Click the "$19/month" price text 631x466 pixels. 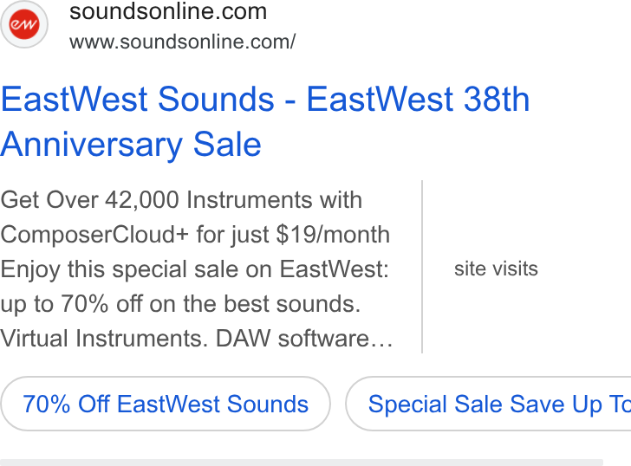(333, 235)
